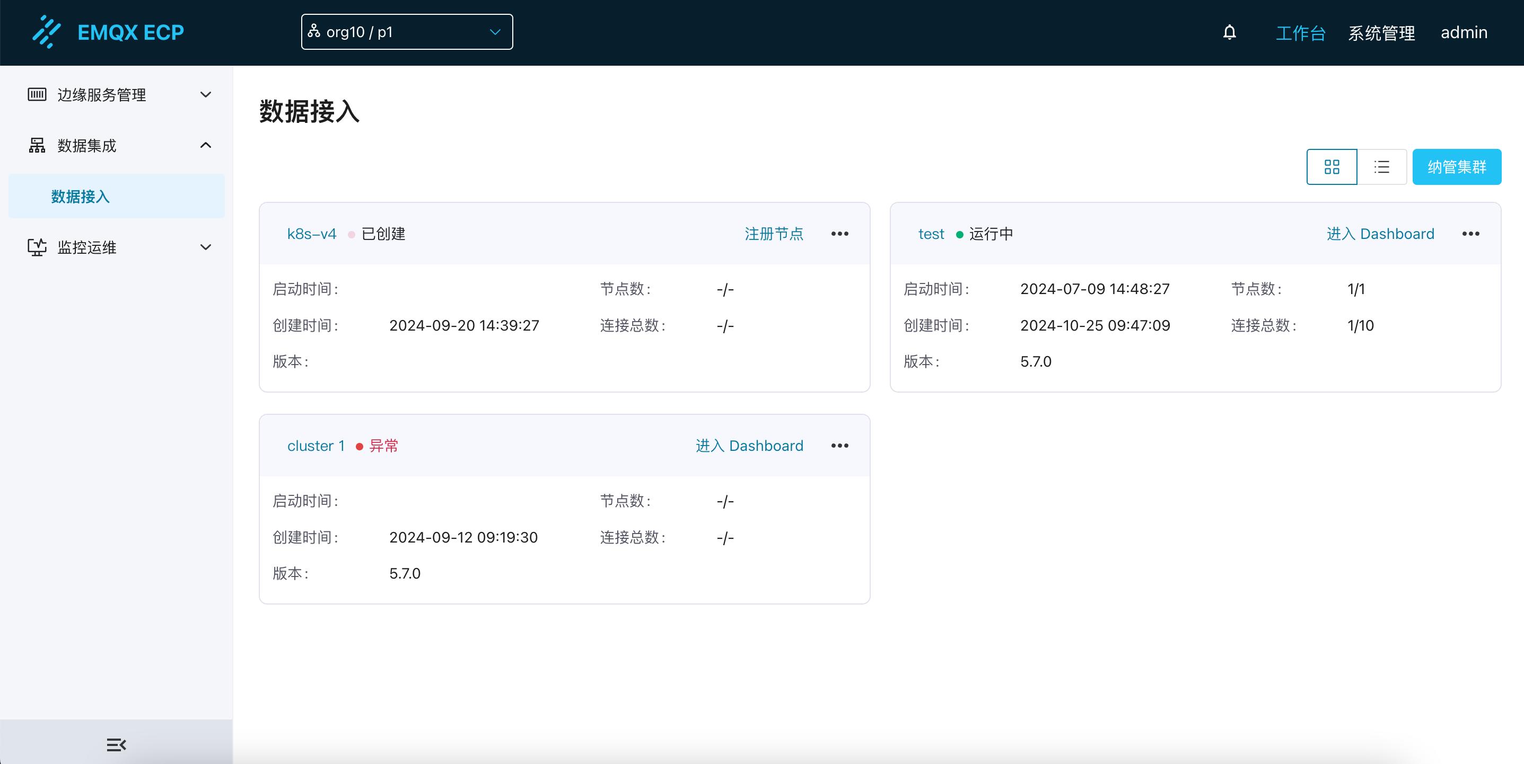
Task: Open more options for the test cluster
Action: tap(1470, 234)
